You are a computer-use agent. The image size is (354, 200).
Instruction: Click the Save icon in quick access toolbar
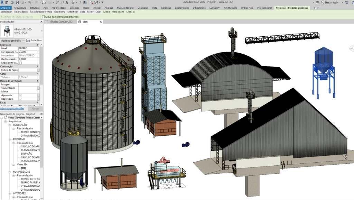tap(17, 2)
